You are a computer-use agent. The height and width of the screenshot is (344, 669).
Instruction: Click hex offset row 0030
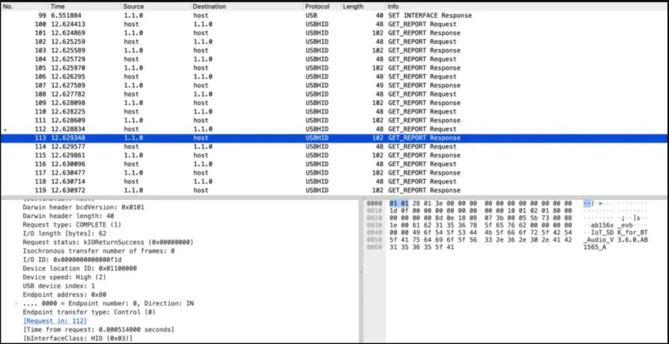click(x=374, y=225)
